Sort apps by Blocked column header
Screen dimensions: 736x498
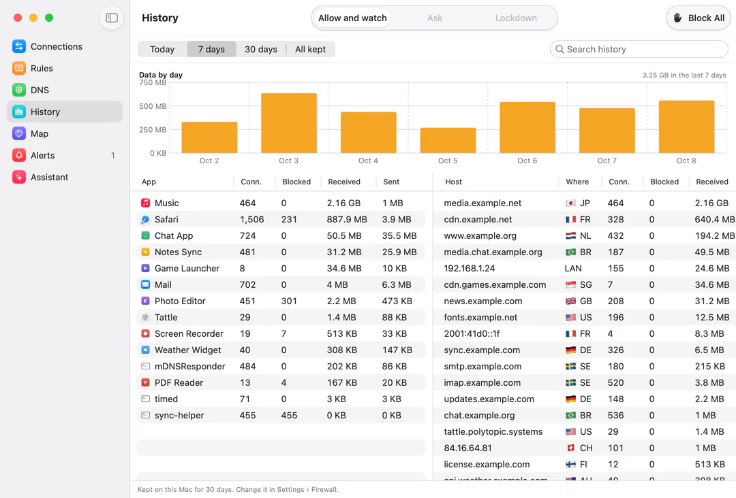(296, 182)
